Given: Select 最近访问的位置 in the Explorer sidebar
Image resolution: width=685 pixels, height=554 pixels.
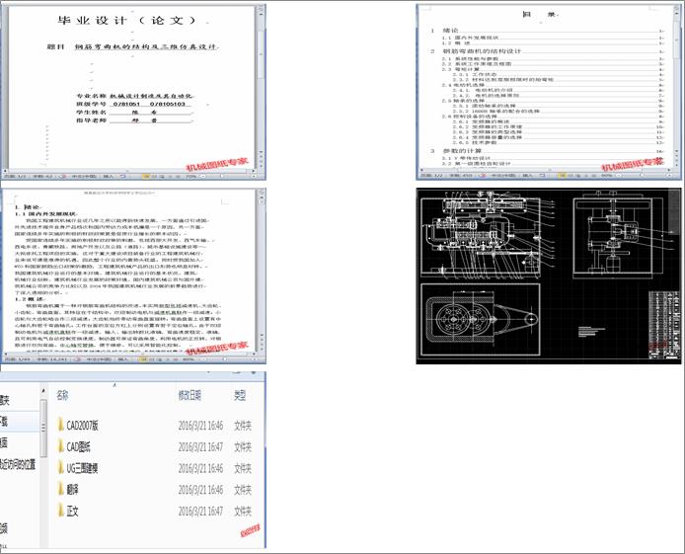Looking at the screenshot, I should 18,464.
